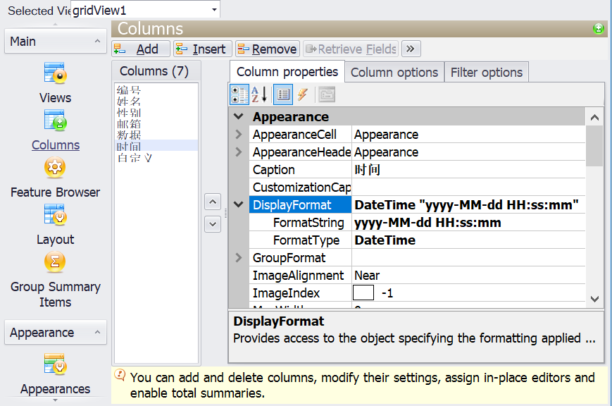
Task: Open the Feature Browser gear icon
Action: [x=55, y=168]
